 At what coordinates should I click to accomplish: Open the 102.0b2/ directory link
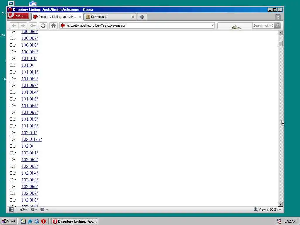[x=30, y=160]
